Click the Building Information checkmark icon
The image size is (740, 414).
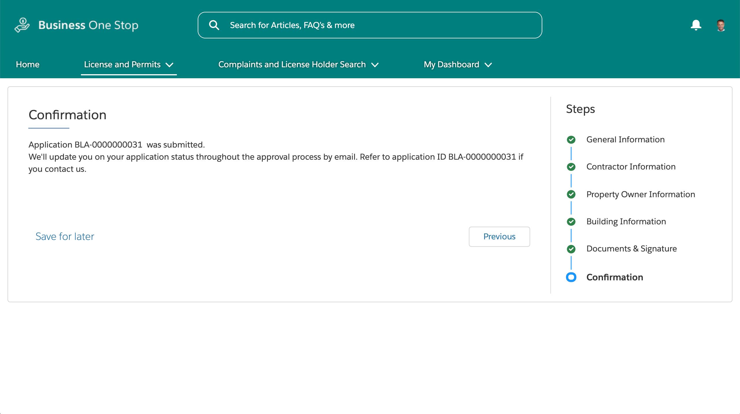tap(571, 222)
